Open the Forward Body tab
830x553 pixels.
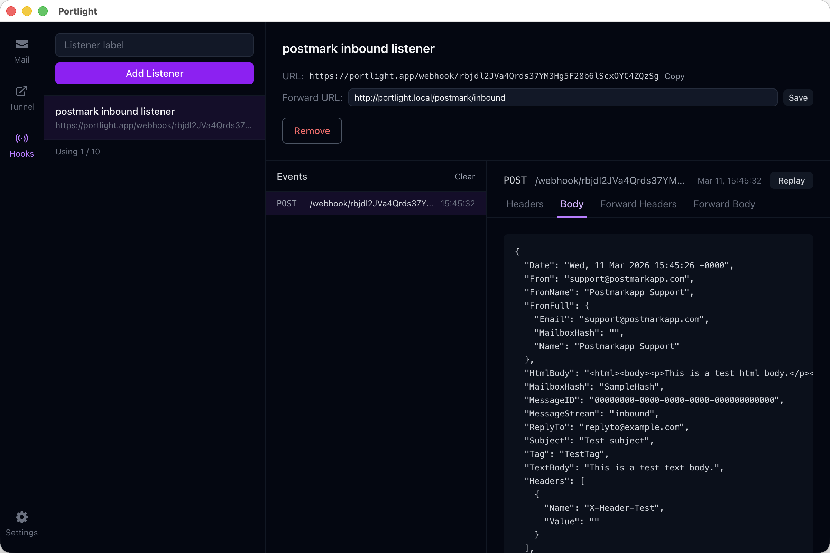click(x=724, y=204)
